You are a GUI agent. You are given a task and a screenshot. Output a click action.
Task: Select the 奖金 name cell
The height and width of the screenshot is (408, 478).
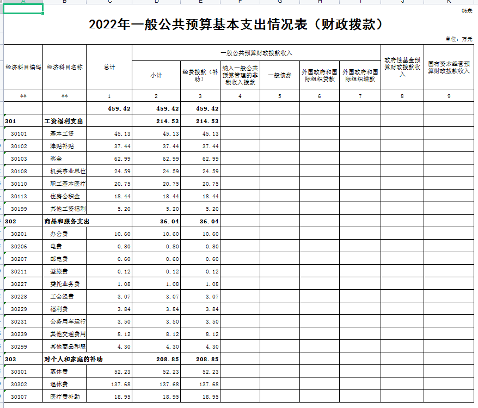65,159
